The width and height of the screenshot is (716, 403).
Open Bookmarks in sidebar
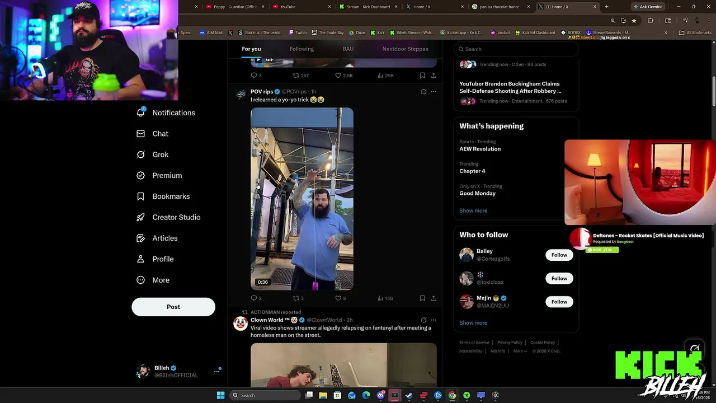(163, 196)
